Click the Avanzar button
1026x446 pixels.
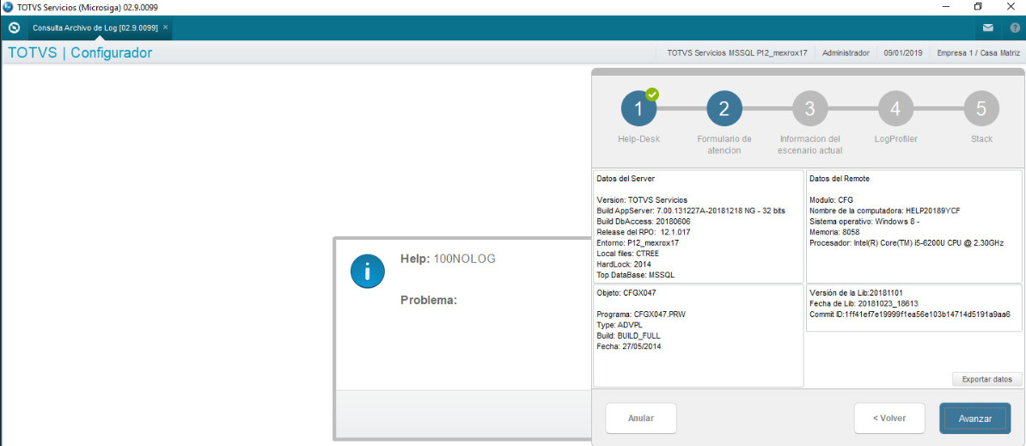(975, 419)
